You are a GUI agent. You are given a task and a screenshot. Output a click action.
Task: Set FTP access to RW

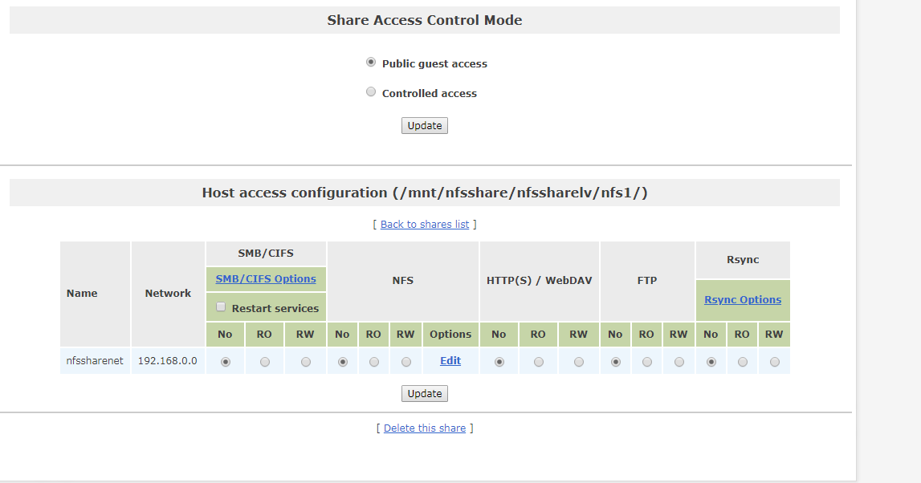[x=678, y=361]
